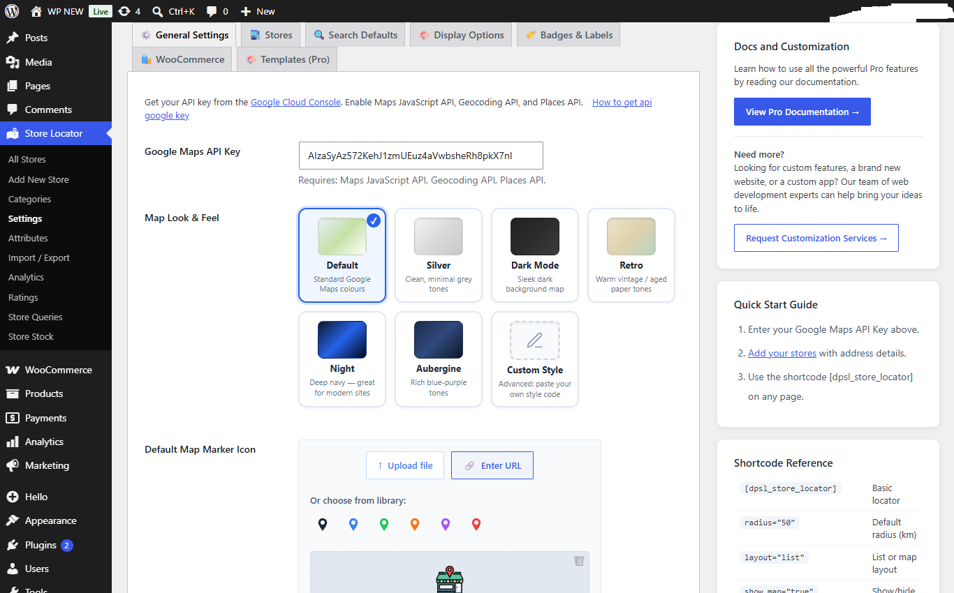Switch to the WooCommerce tab
Viewport: 954px width, 593px height.
coord(182,59)
